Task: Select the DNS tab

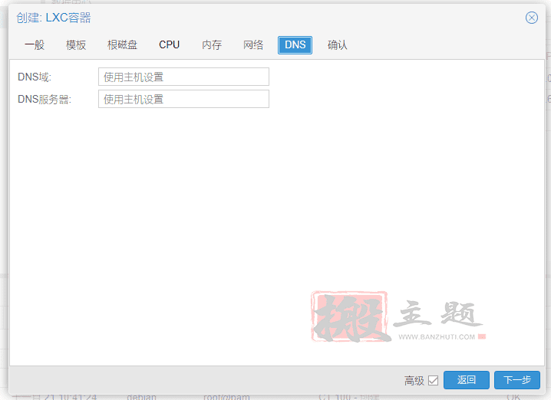Action: pyautogui.click(x=295, y=45)
